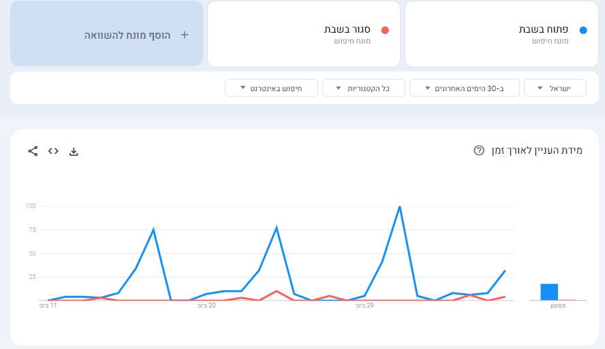Click the red dot for סגור בשבת

pos(385,30)
